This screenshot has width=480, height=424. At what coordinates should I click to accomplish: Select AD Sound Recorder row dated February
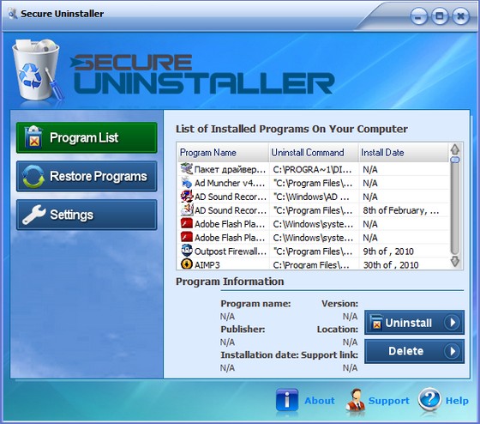(314, 210)
